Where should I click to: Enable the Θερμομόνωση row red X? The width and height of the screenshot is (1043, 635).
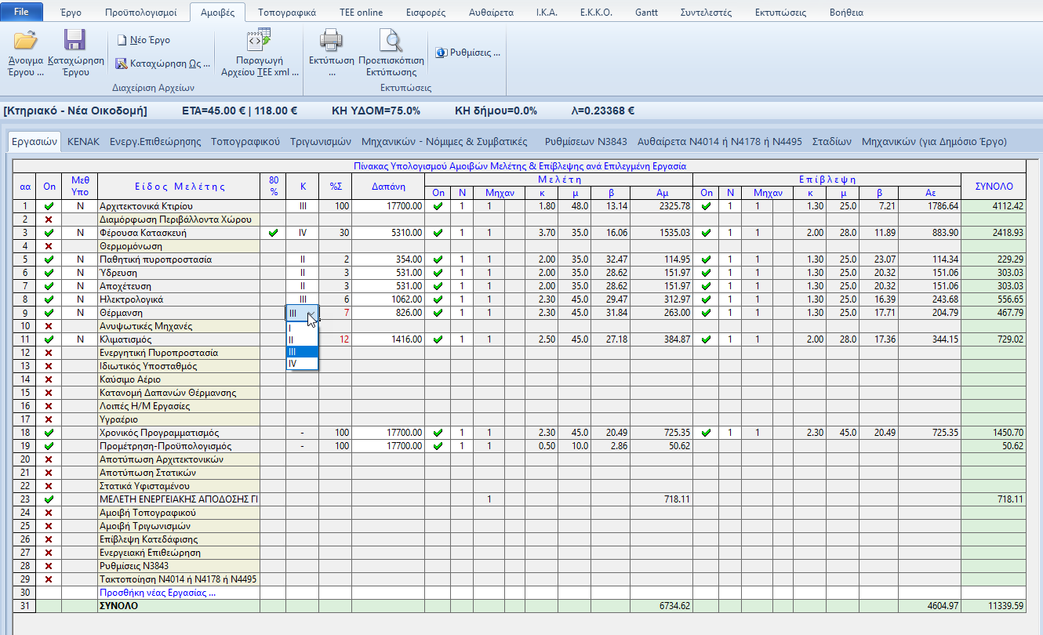click(x=49, y=246)
